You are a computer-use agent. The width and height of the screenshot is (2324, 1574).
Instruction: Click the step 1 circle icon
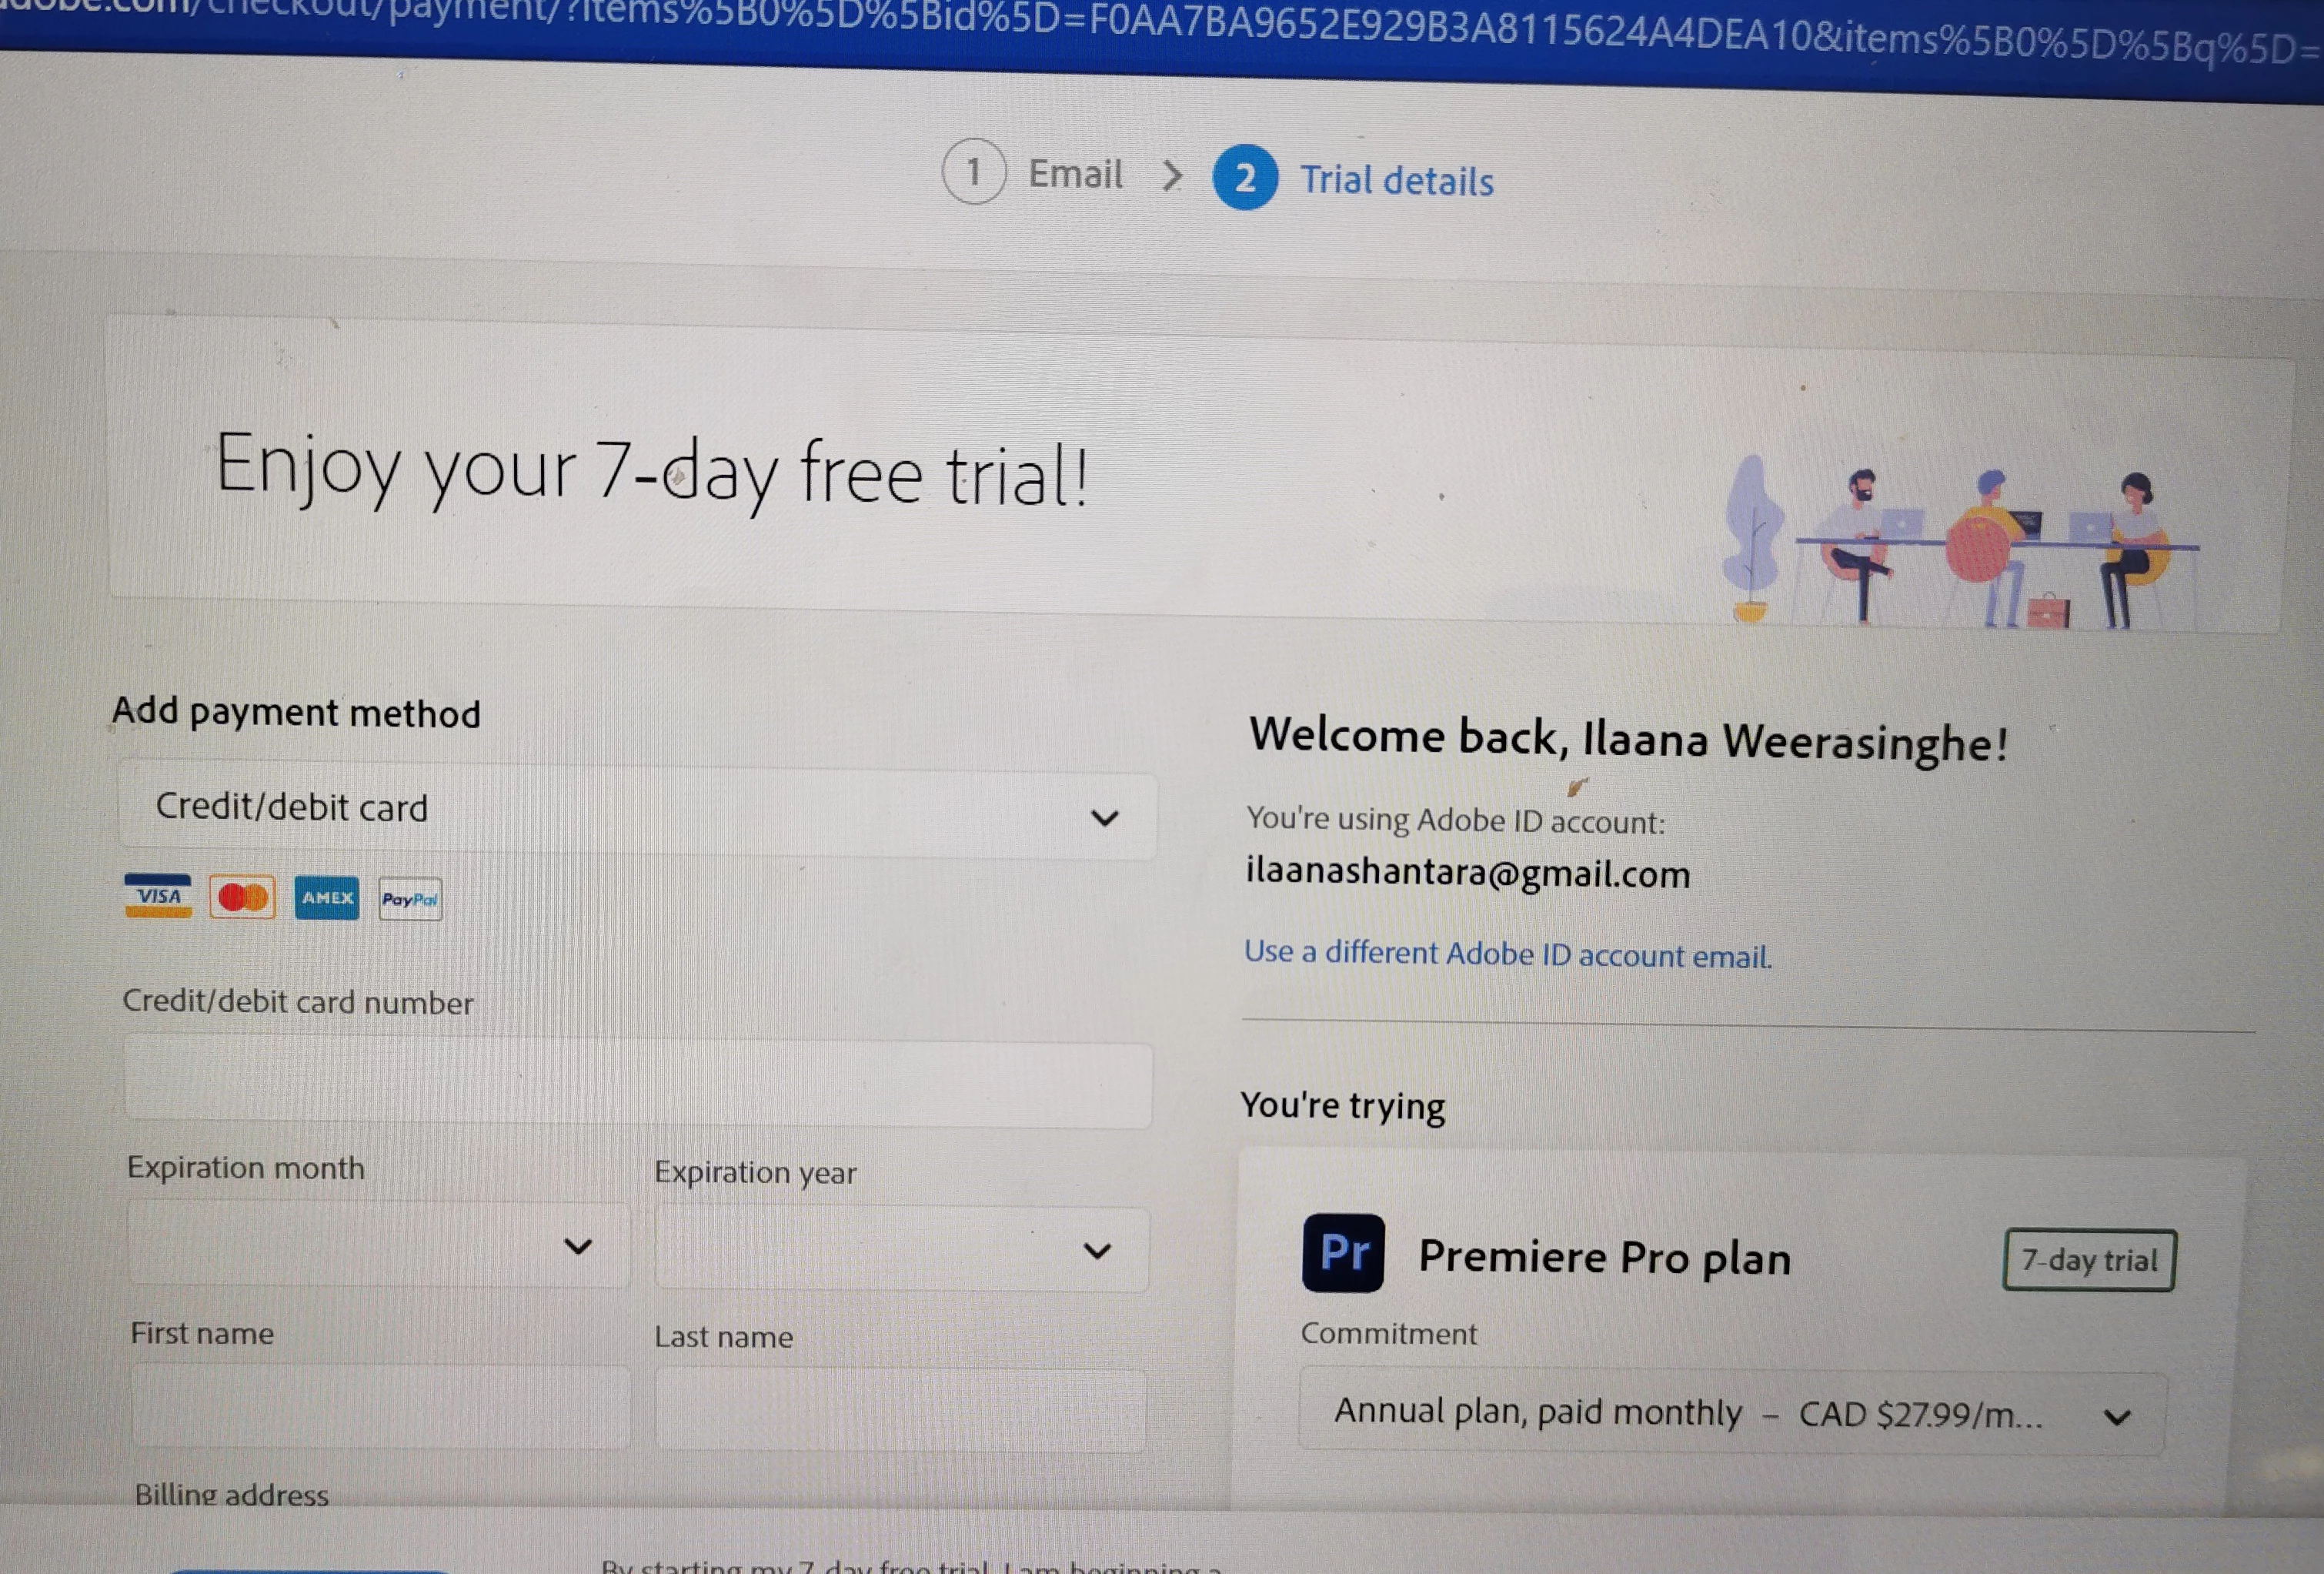point(973,171)
